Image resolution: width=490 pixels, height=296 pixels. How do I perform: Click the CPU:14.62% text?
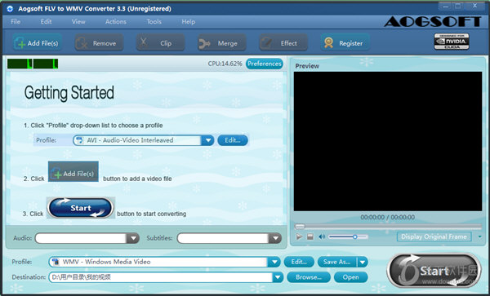coord(225,64)
